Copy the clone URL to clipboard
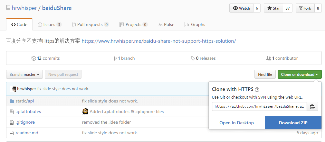325x142 pixels. (312, 106)
